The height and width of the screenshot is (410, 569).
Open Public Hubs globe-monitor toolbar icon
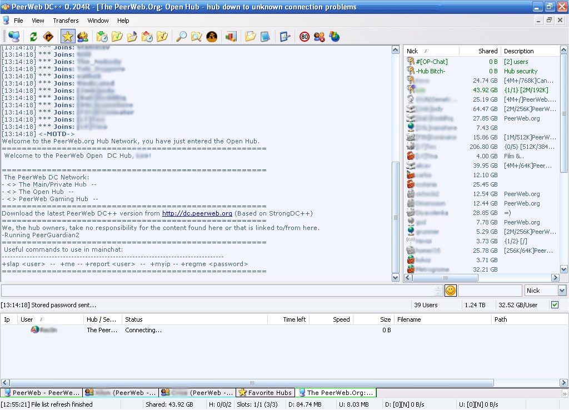coord(14,37)
